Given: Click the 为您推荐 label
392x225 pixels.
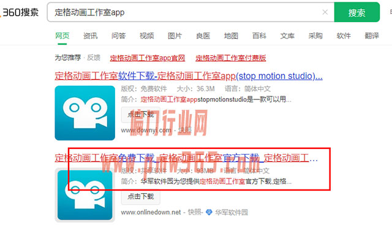Looking at the screenshot, I should point(68,58).
